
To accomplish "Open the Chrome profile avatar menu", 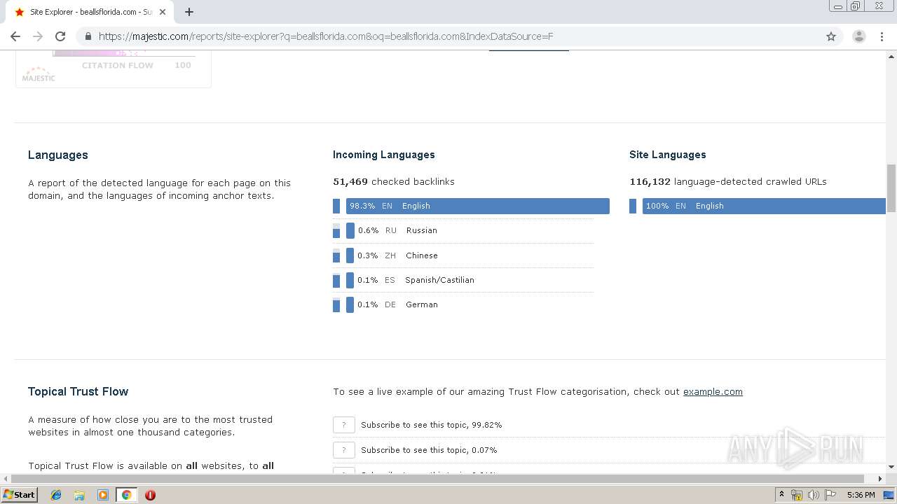I will click(x=858, y=36).
